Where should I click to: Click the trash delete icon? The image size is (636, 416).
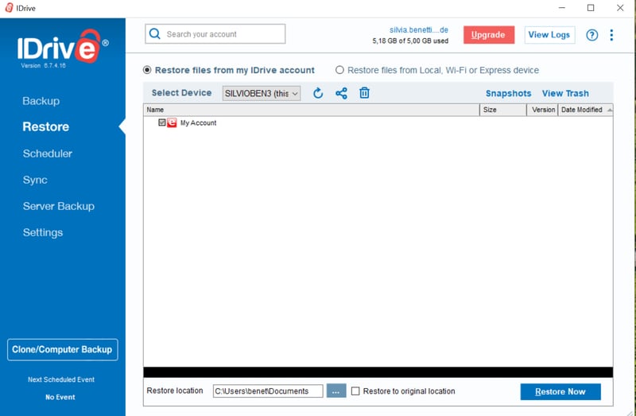(x=364, y=93)
